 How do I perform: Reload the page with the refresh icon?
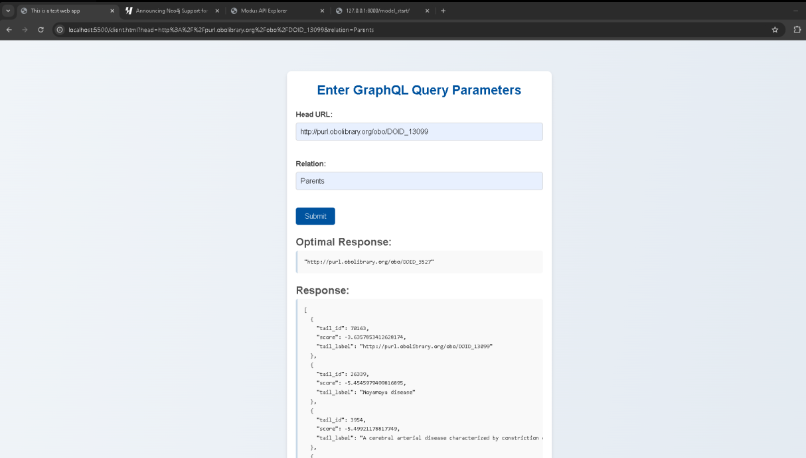click(41, 30)
